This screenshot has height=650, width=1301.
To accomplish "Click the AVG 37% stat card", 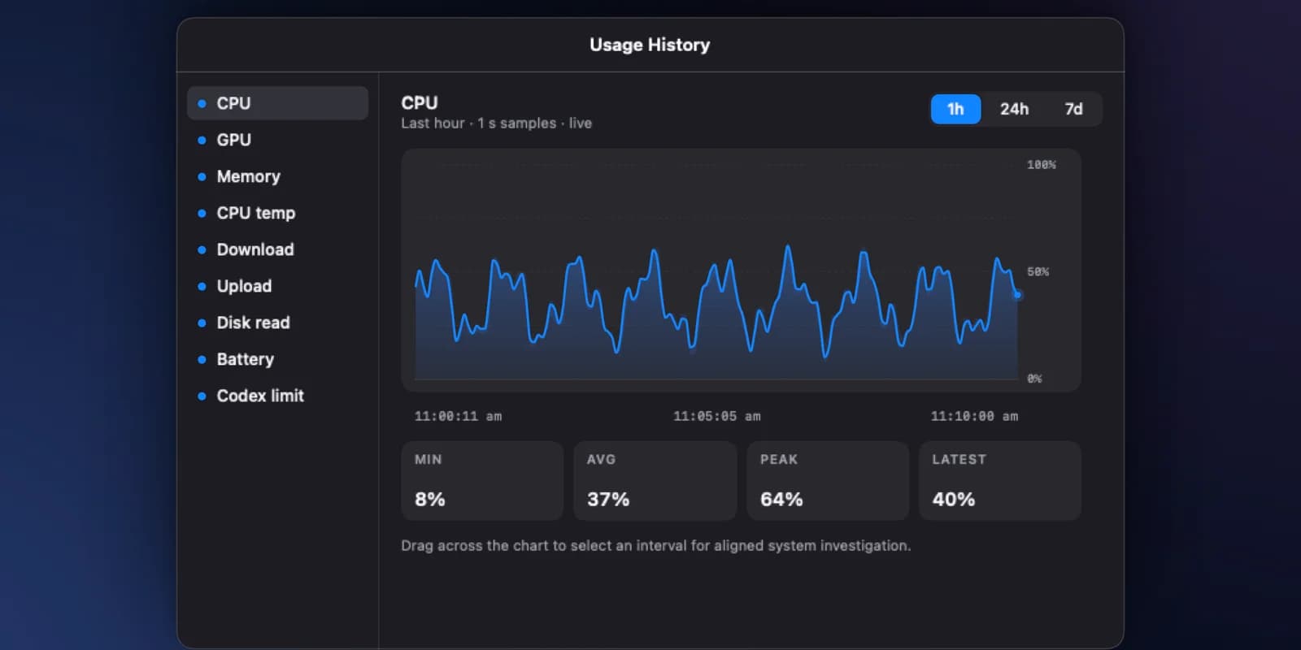I will (x=655, y=480).
